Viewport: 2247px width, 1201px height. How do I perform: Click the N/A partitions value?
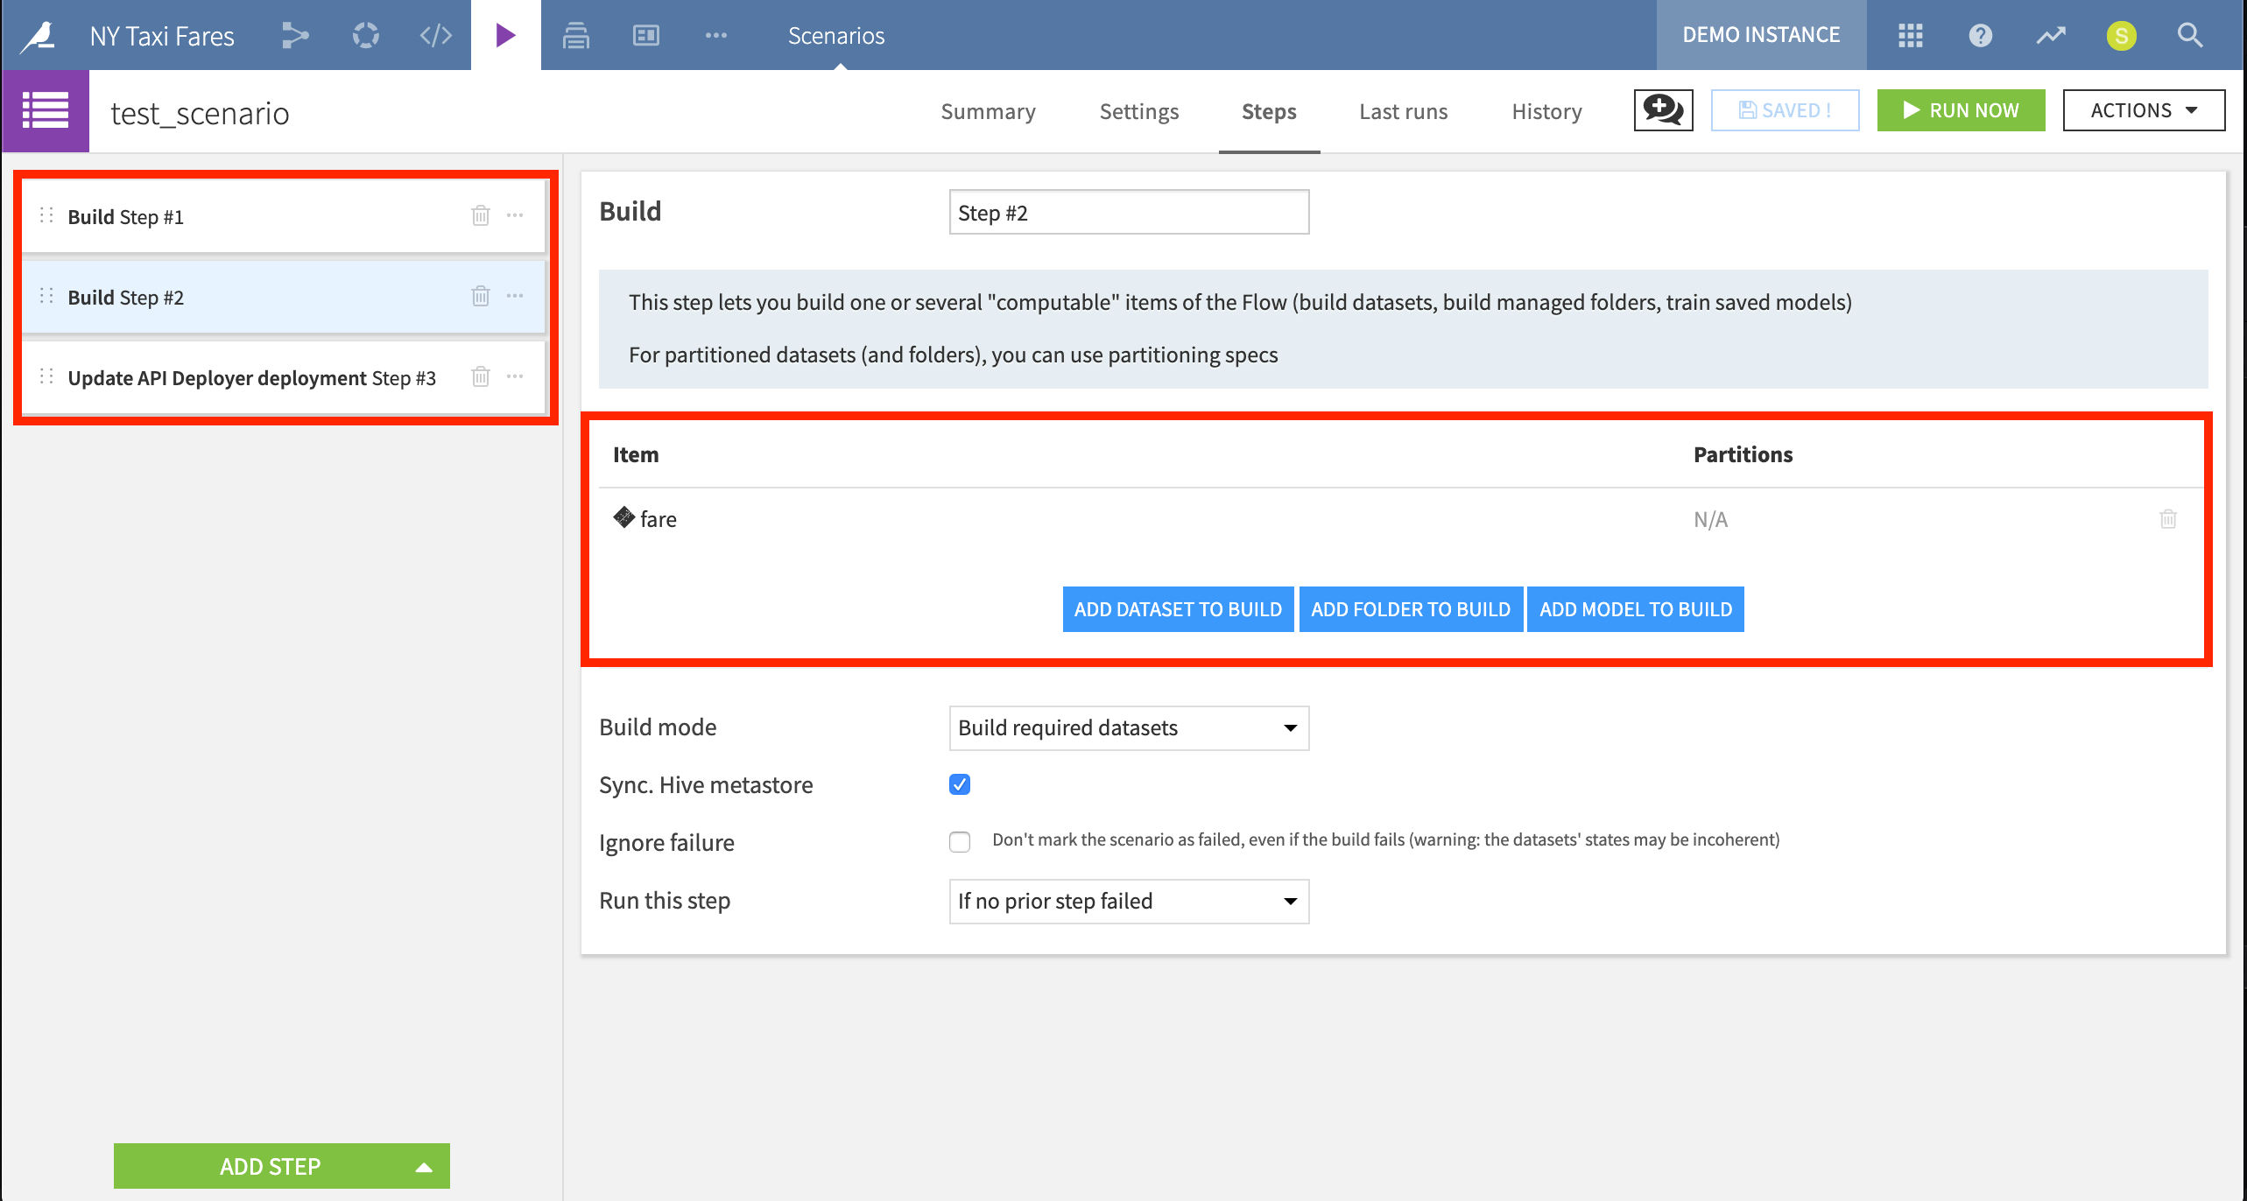click(x=1710, y=520)
